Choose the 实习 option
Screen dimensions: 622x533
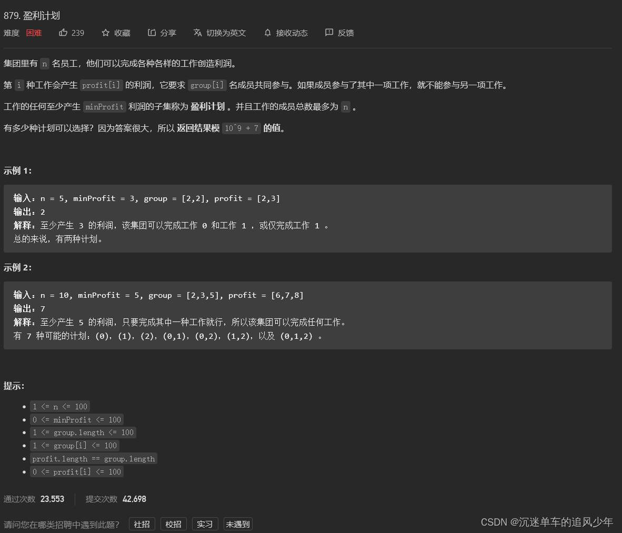point(204,524)
